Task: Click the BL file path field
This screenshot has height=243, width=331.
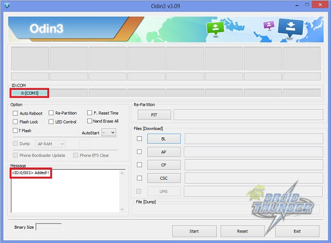Action: pos(254,139)
